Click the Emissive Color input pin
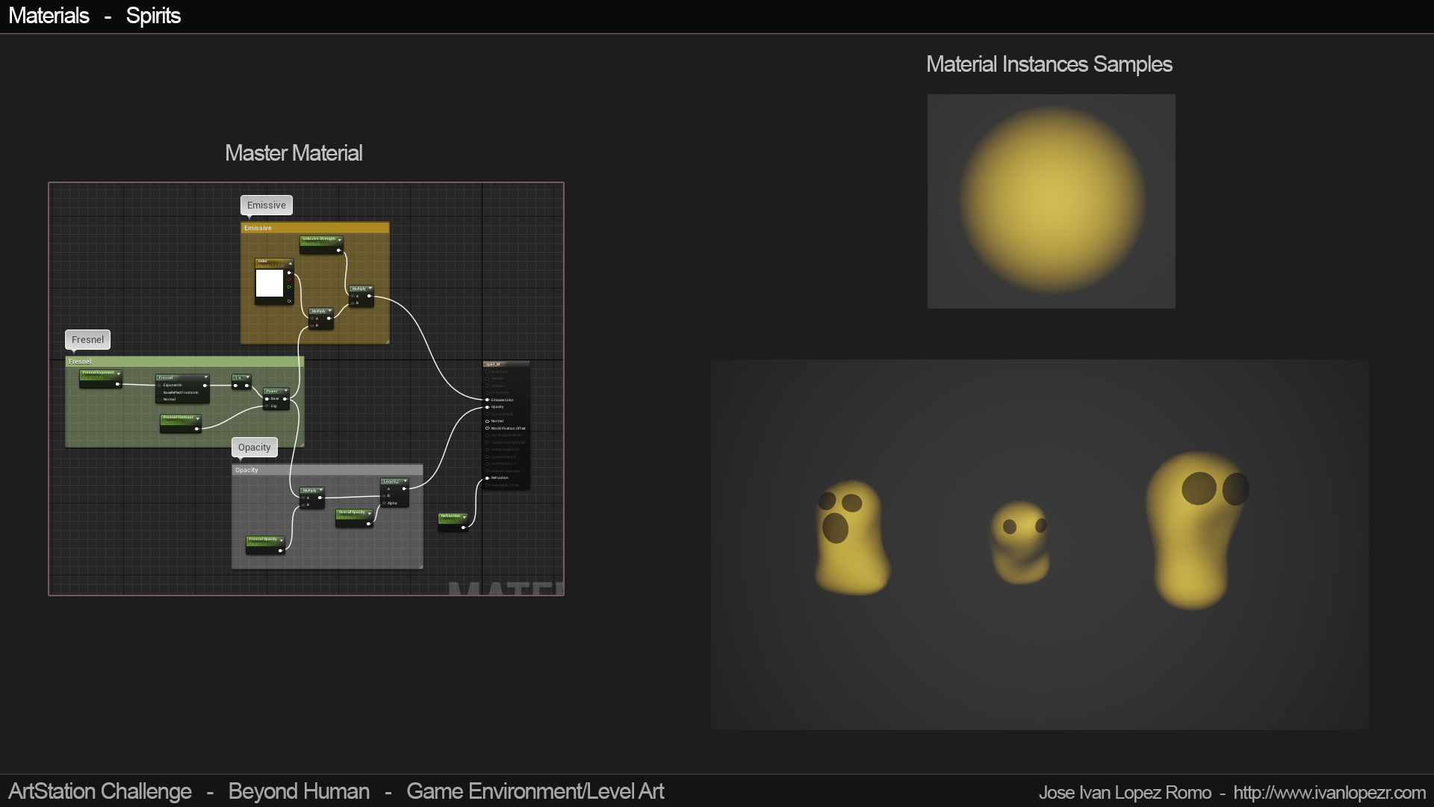The height and width of the screenshot is (807, 1434). (487, 400)
